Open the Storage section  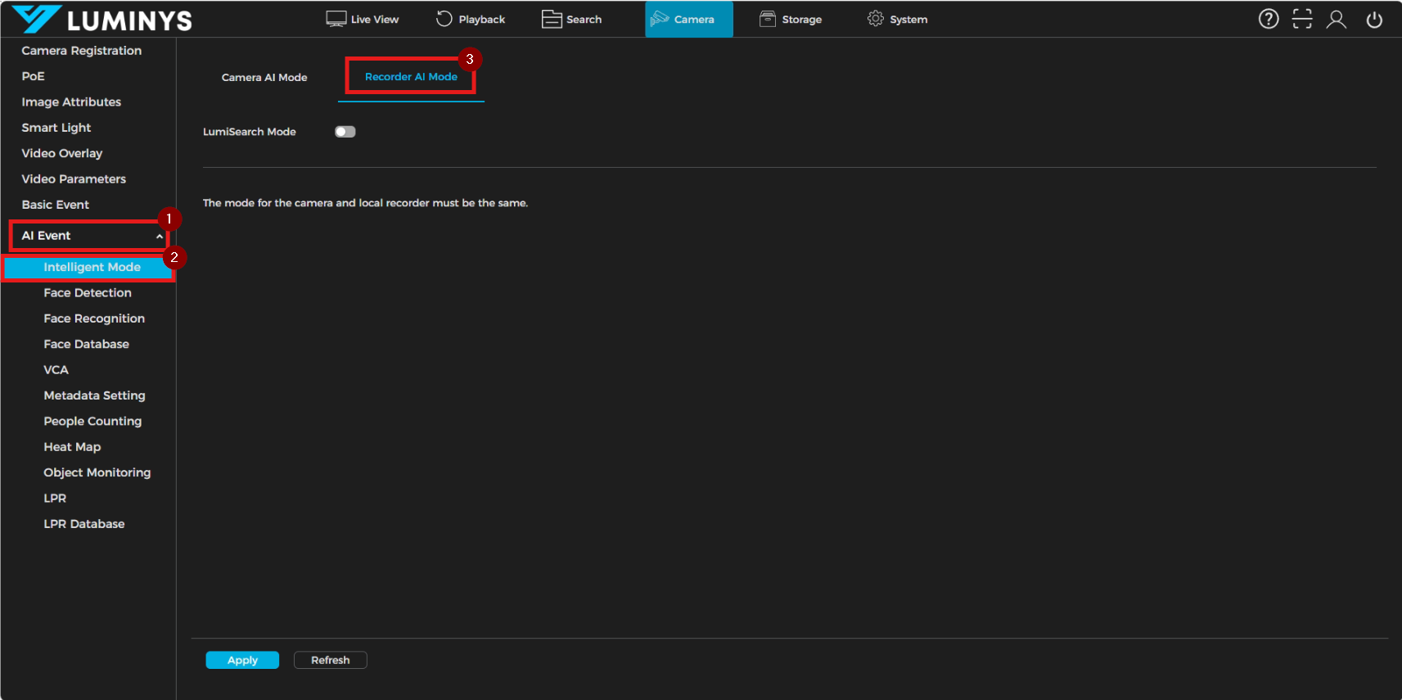791,19
